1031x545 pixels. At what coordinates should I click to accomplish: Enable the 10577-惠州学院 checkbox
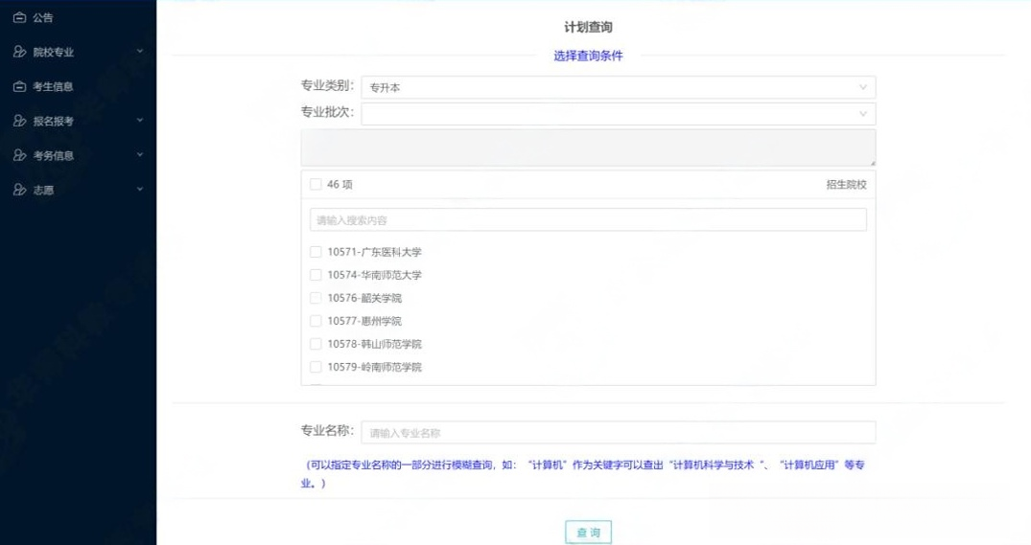pyautogui.click(x=316, y=322)
